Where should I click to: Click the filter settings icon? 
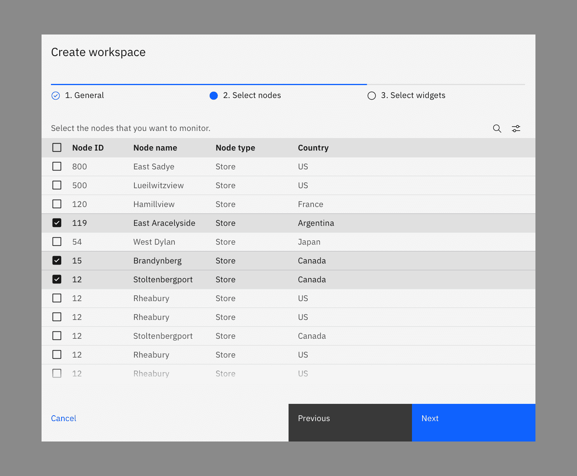click(515, 128)
